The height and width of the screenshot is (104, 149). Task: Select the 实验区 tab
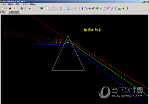click(4, 12)
